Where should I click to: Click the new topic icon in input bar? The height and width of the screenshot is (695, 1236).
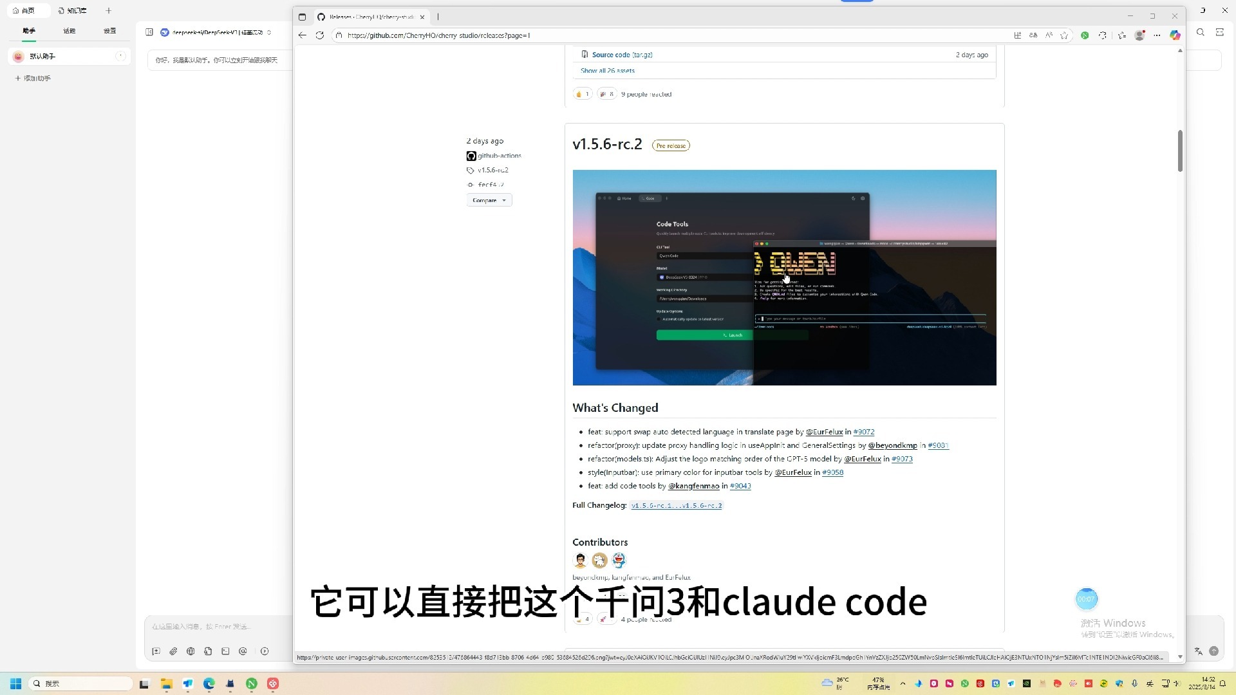[x=156, y=651]
